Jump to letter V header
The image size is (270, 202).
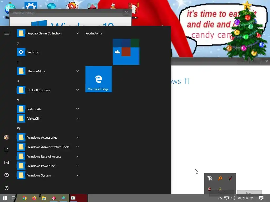point(18,100)
